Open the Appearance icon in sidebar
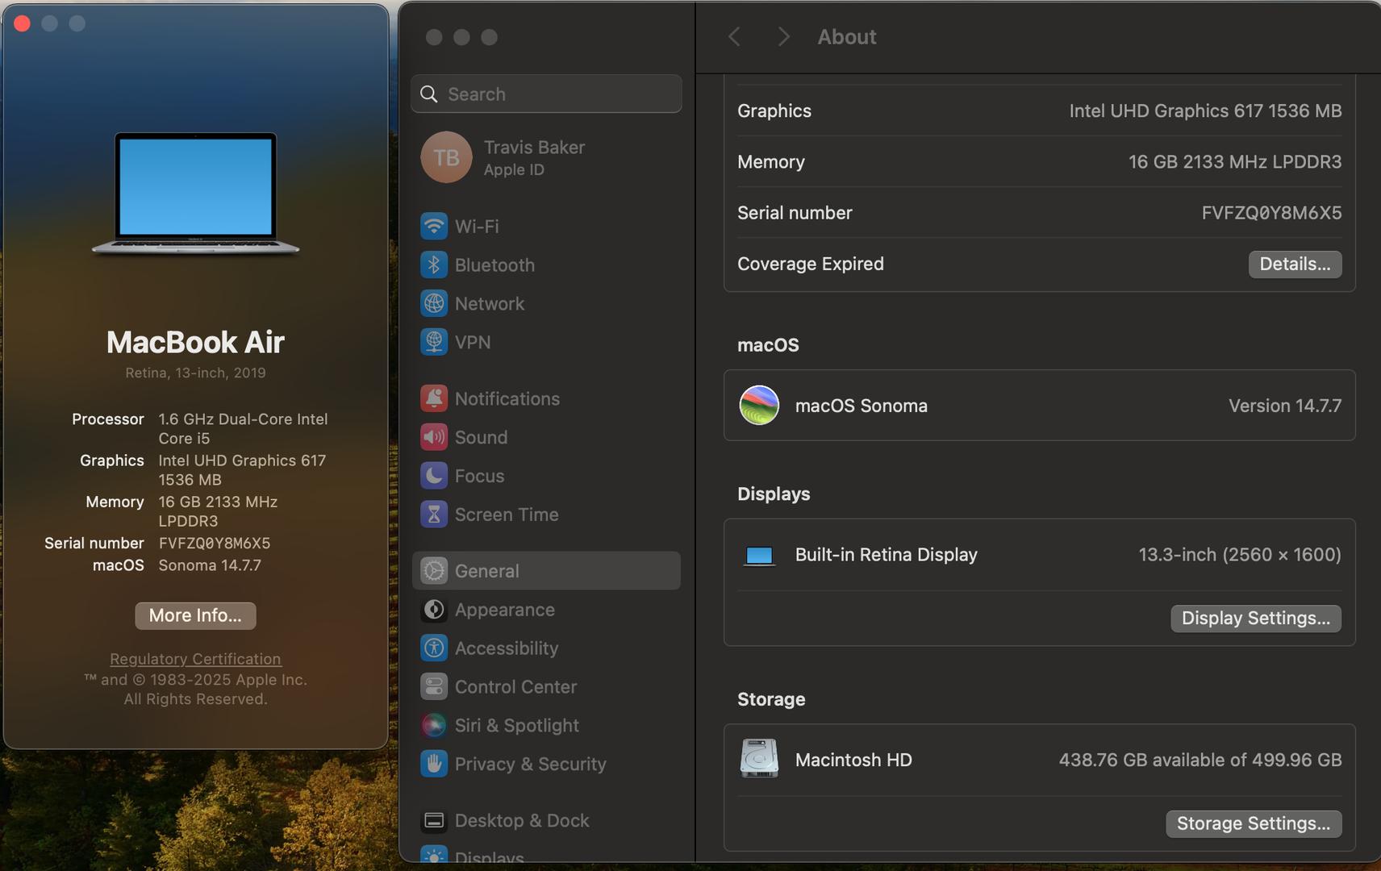Viewport: 1381px width, 871px height. click(434, 610)
